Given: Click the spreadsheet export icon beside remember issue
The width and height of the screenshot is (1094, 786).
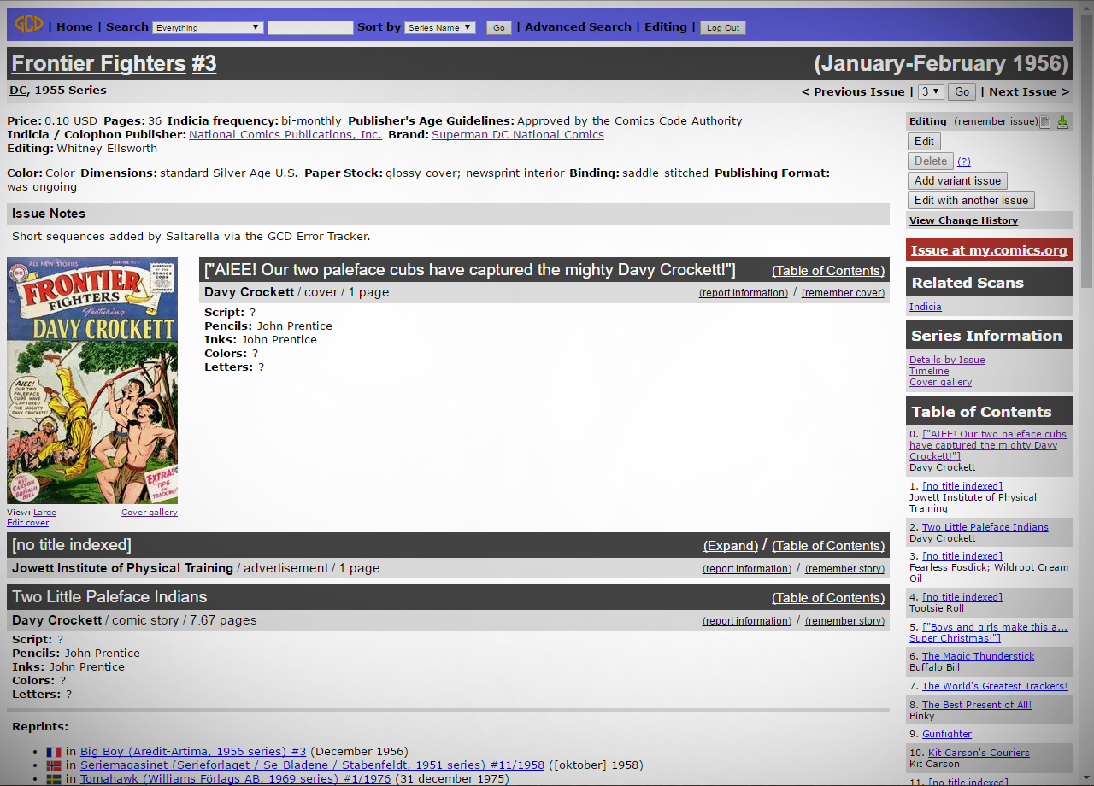Looking at the screenshot, I should point(1045,122).
